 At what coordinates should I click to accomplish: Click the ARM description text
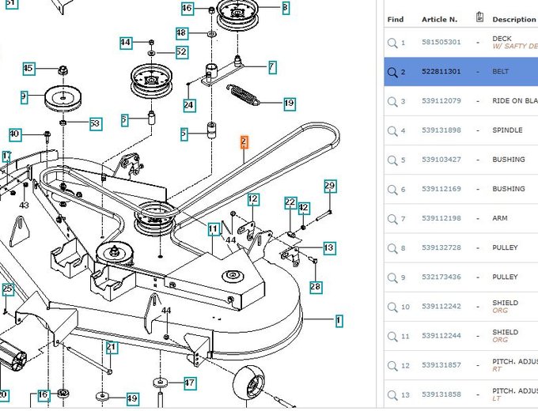pyautogui.click(x=499, y=218)
